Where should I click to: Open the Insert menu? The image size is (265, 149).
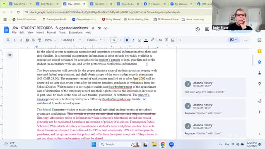point(40,32)
